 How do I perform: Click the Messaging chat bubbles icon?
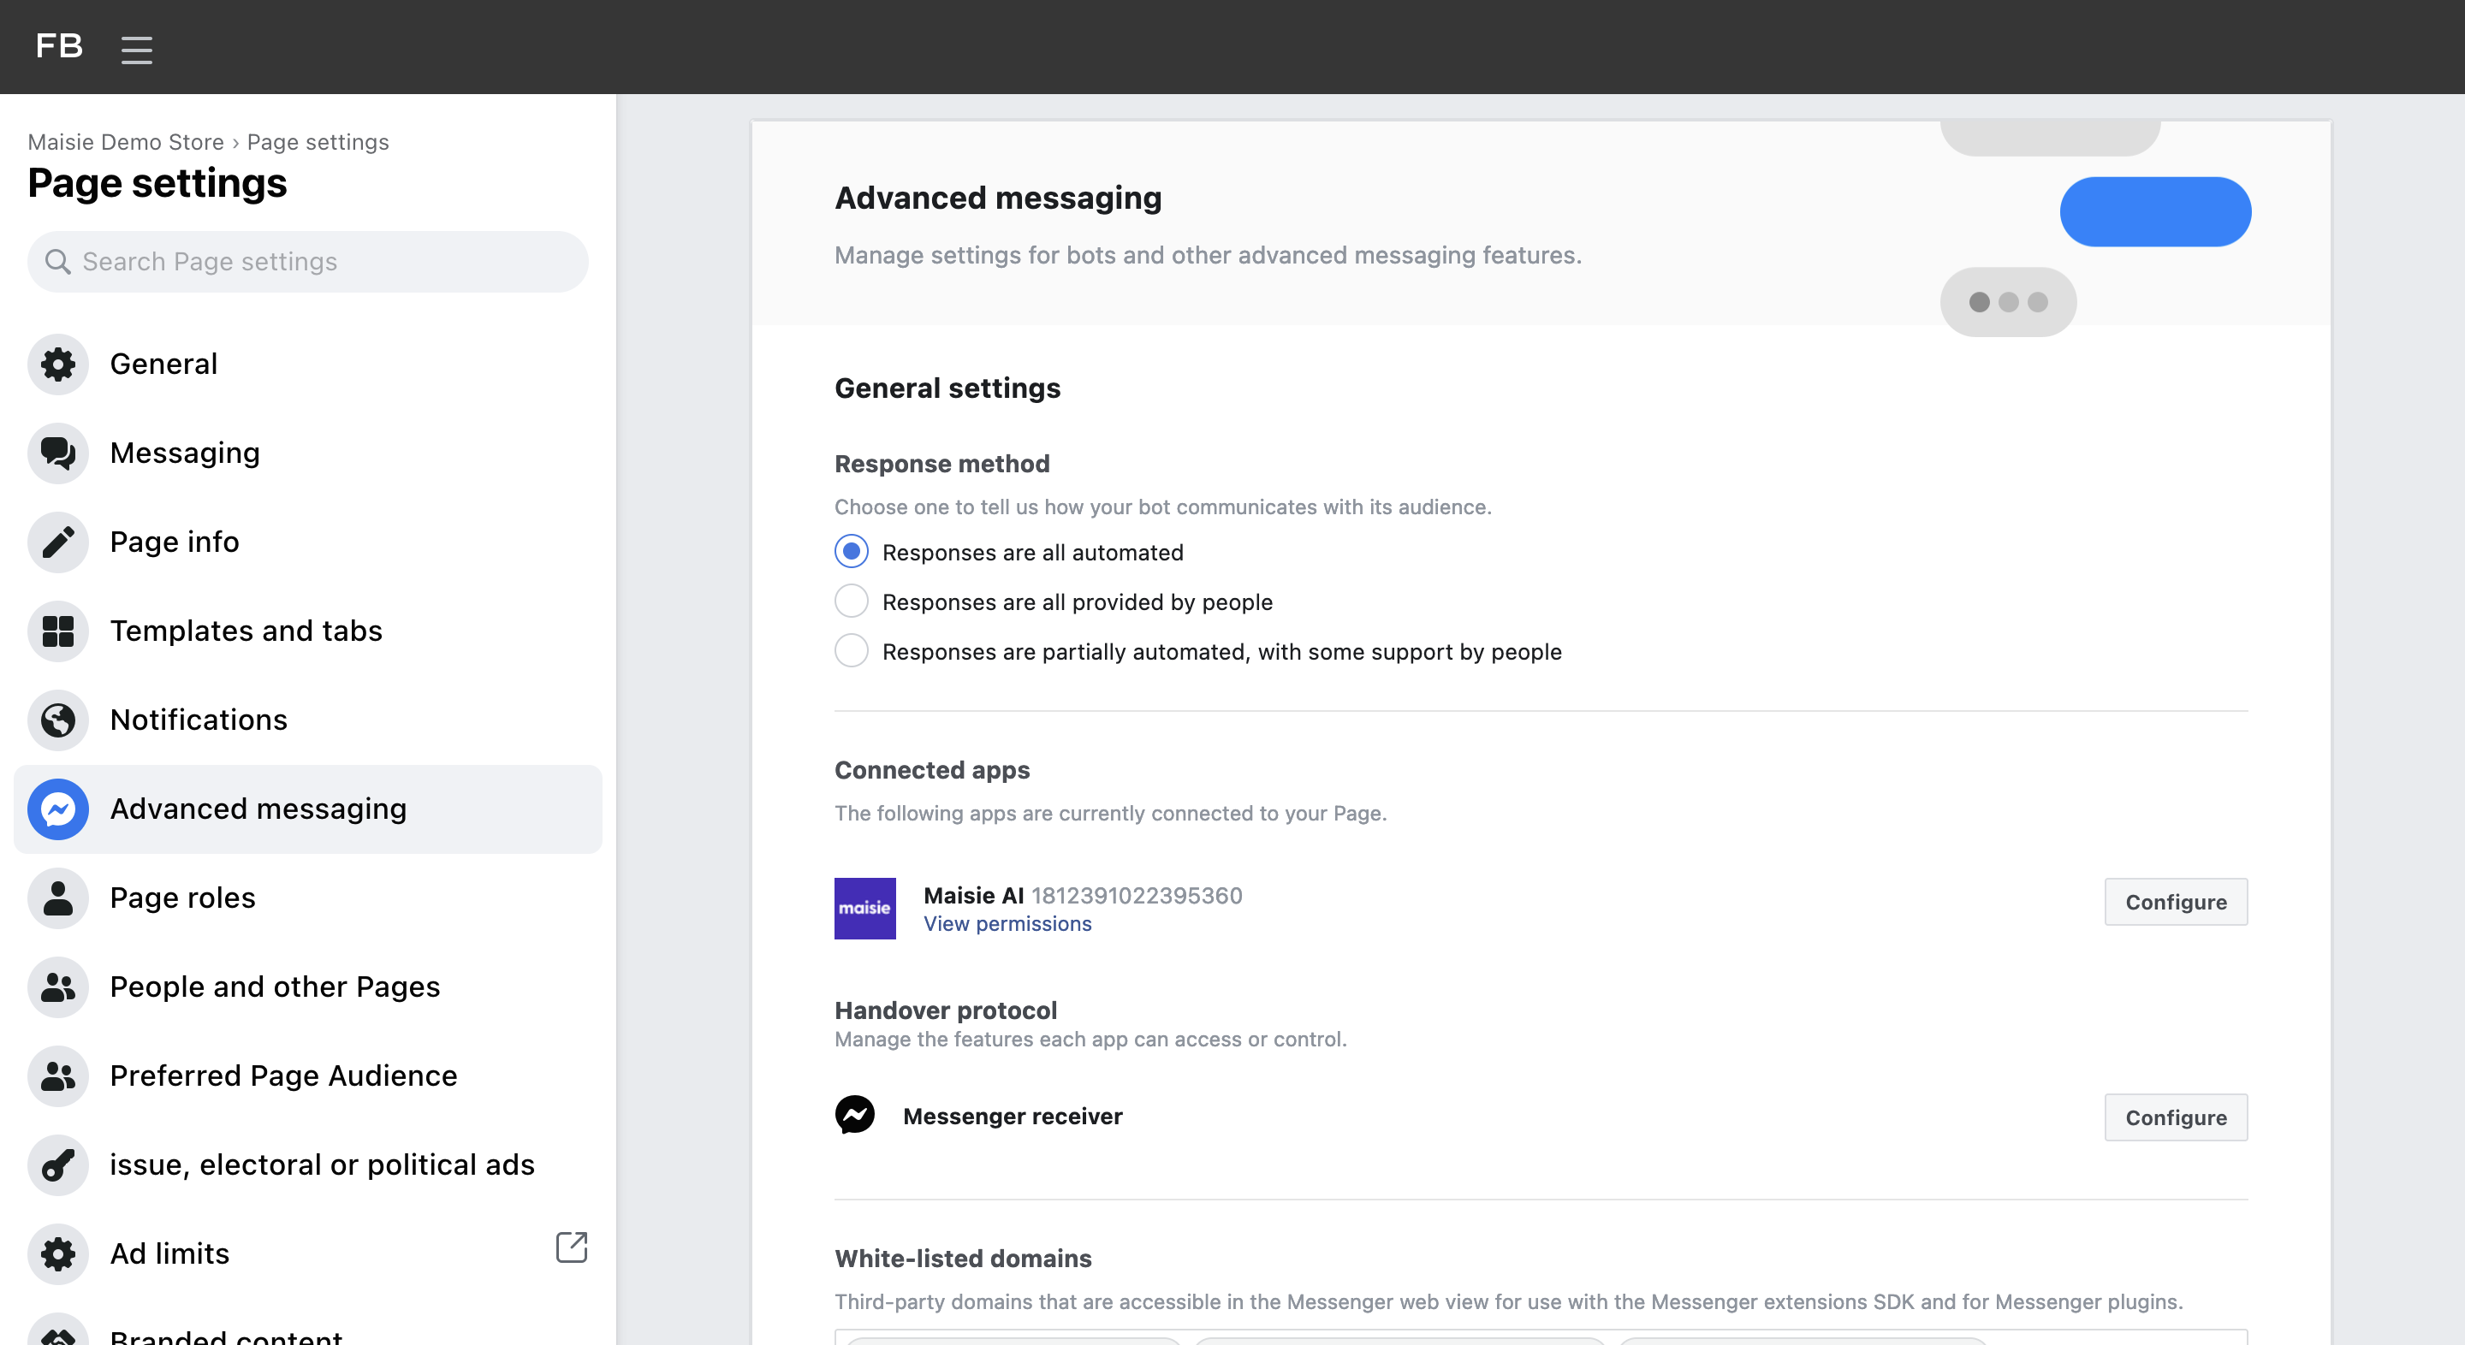(x=58, y=453)
